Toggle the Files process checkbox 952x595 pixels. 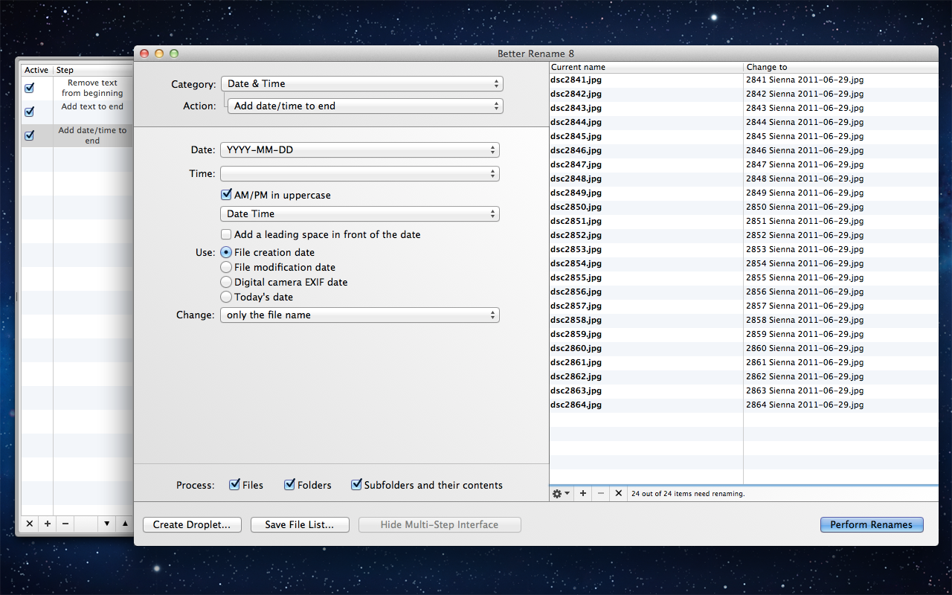235,485
